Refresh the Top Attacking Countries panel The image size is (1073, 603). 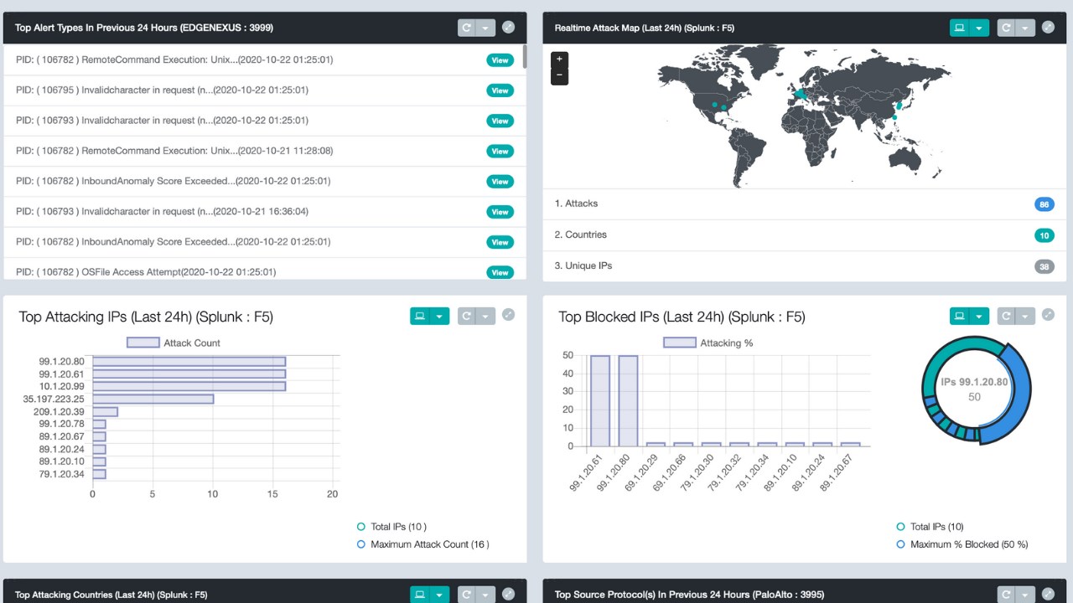point(466,595)
